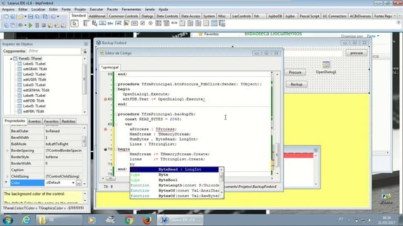The width and height of the screenshot is (403, 226).
Task: Pick the TEdit component icon
Action: (118, 24)
